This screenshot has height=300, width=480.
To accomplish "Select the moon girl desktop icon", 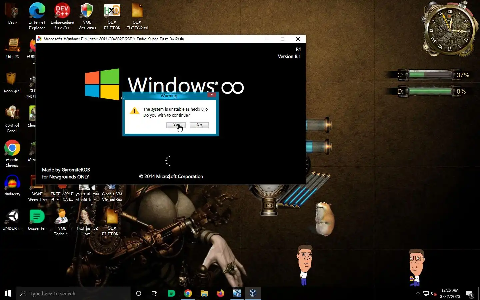I will pos(12,83).
